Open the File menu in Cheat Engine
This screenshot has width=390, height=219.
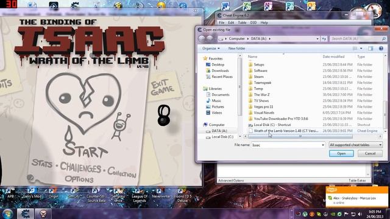point(221,23)
